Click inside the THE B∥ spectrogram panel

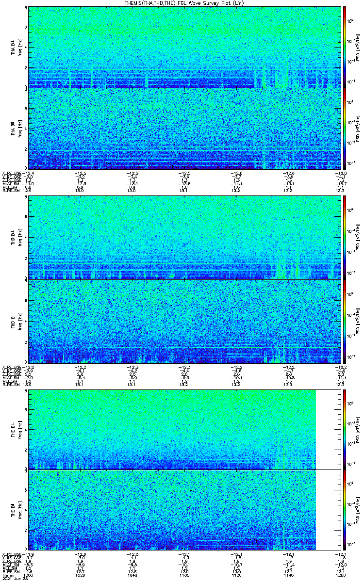tap(184, 510)
